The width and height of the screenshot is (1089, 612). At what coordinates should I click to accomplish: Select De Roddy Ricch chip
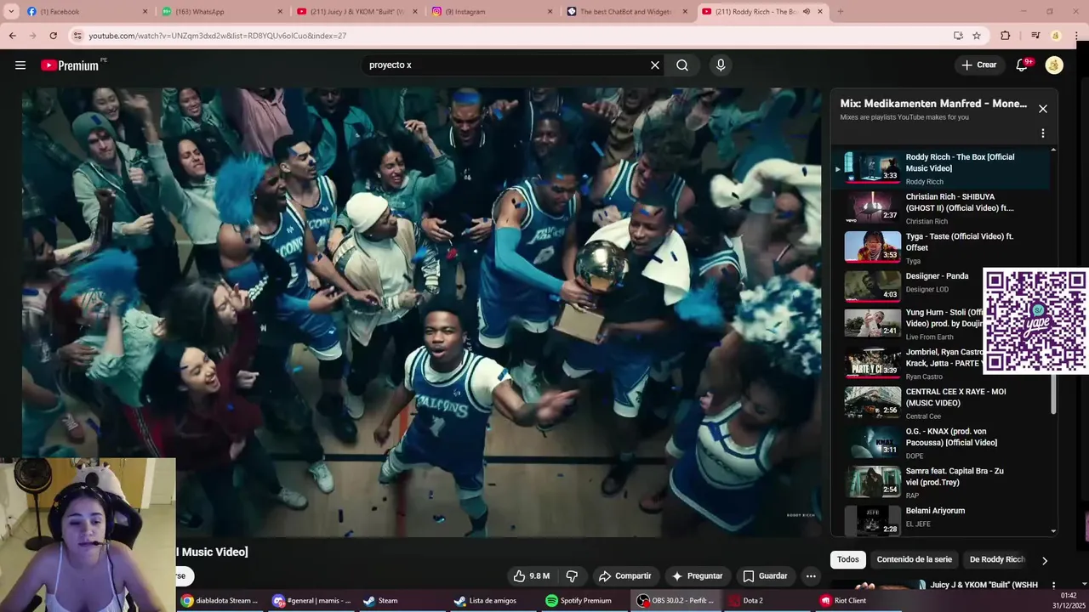click(997, 559)
